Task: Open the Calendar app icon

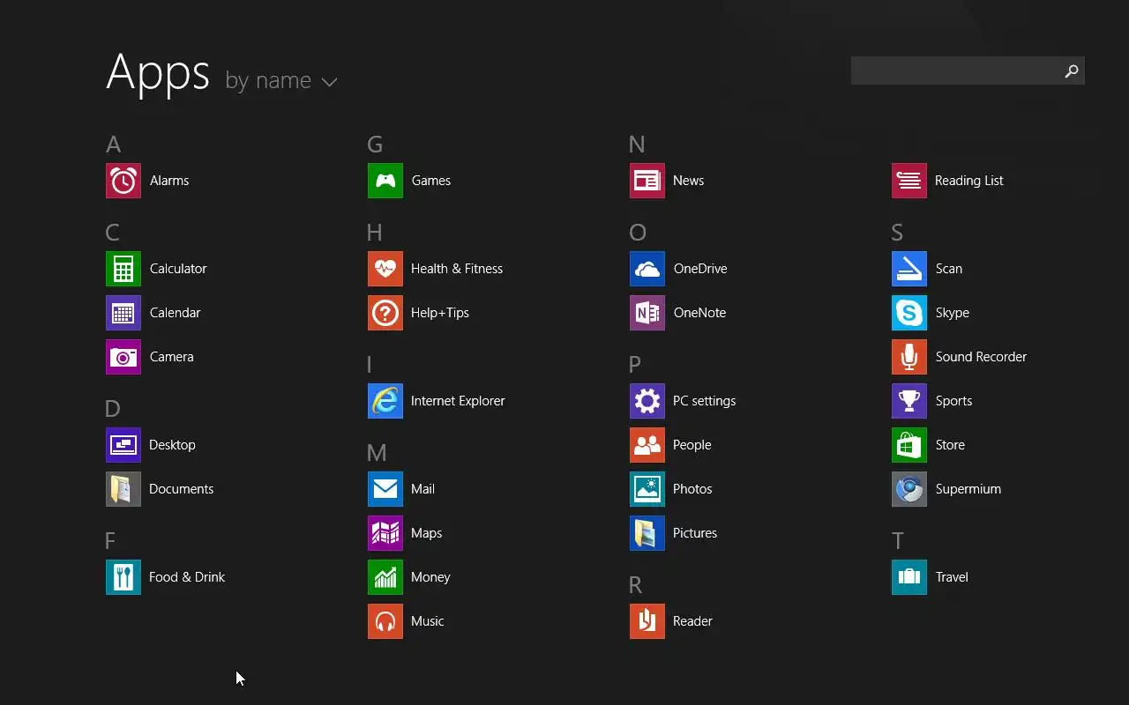Action: click(x=123, y=313)
